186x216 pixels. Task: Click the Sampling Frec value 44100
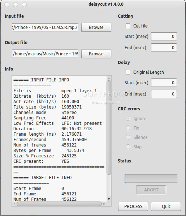pos(68,118)
